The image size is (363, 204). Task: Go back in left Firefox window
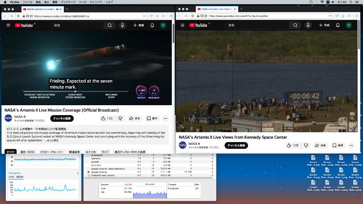(x=5, y=16)
